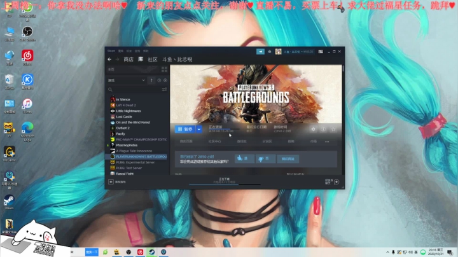Open friends and chat icon
458x257 pixels.
point(337,182)
